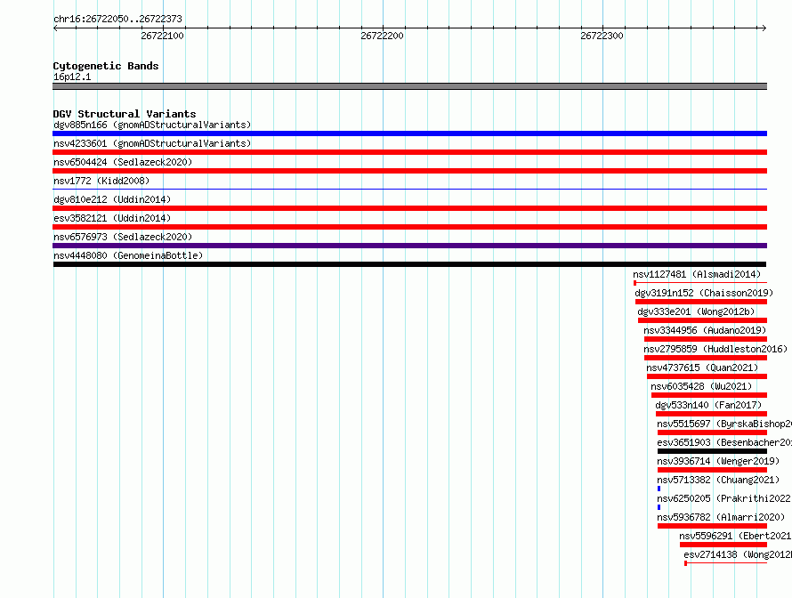Open the dgv810e212 Uddin2014 label

pos(112,199)
